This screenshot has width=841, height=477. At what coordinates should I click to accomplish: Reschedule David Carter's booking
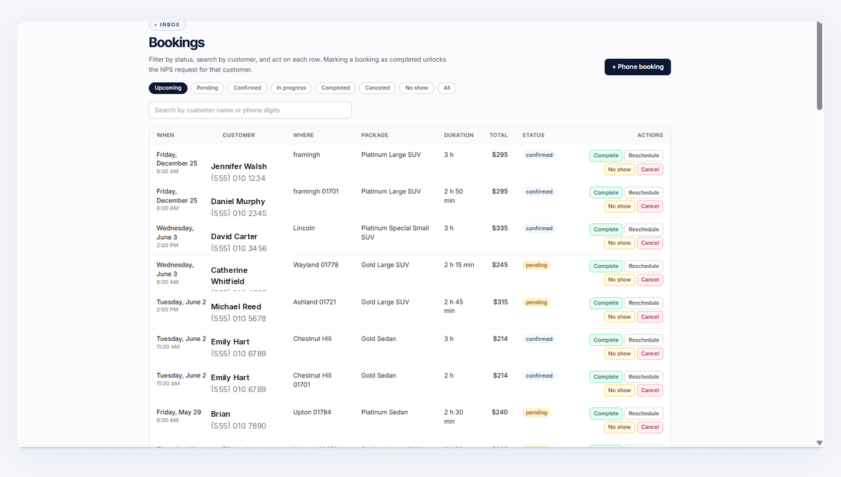coord(643,229)
